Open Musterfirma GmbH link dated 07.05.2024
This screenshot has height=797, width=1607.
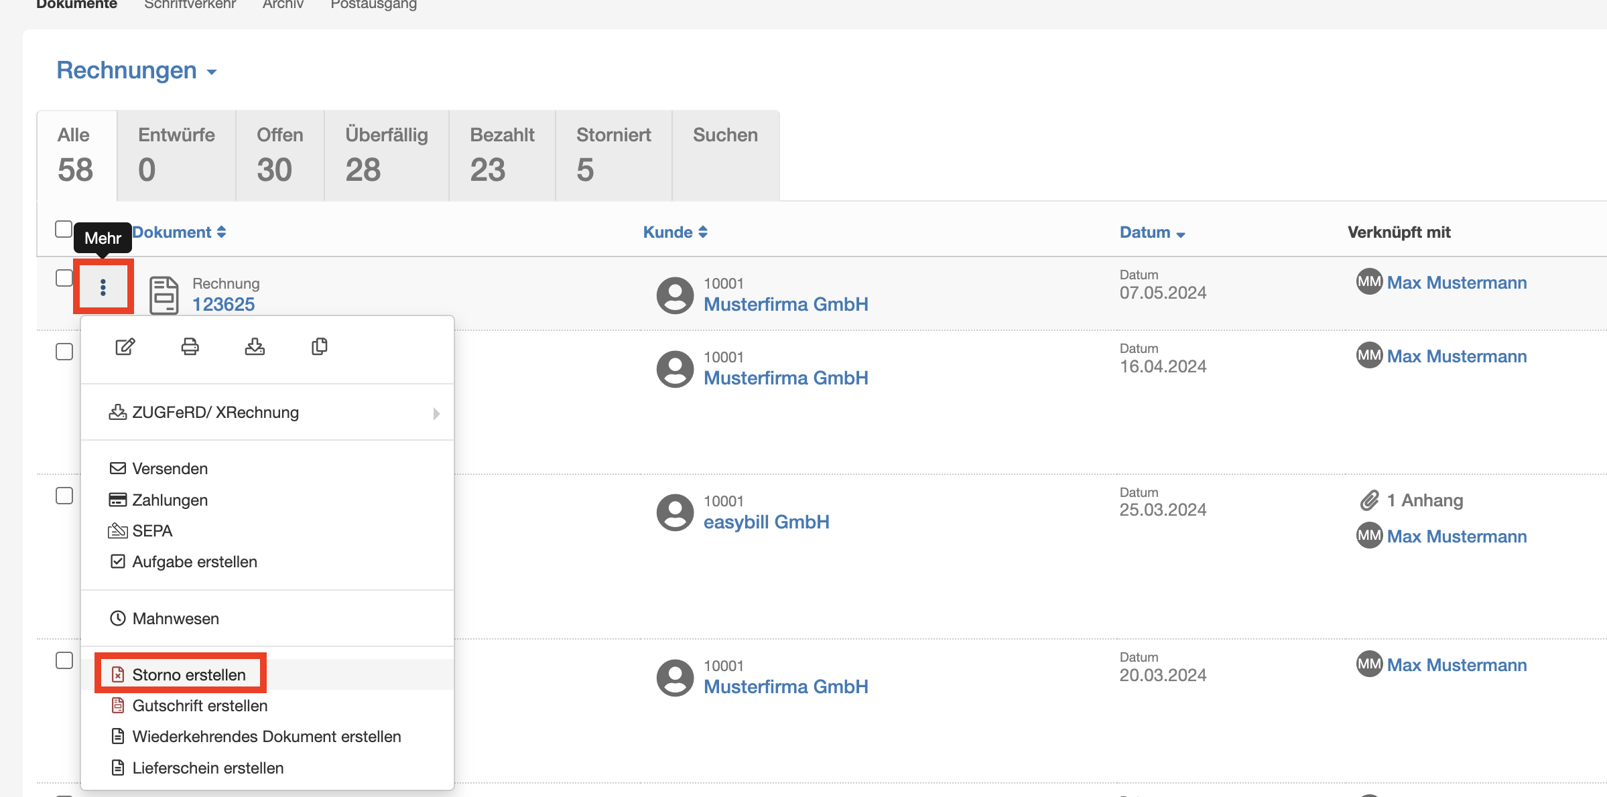click(x=785, y=305)
